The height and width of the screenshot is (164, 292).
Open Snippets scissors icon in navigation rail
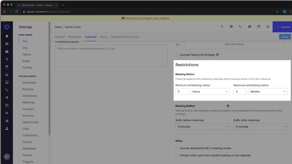point(7,113)
